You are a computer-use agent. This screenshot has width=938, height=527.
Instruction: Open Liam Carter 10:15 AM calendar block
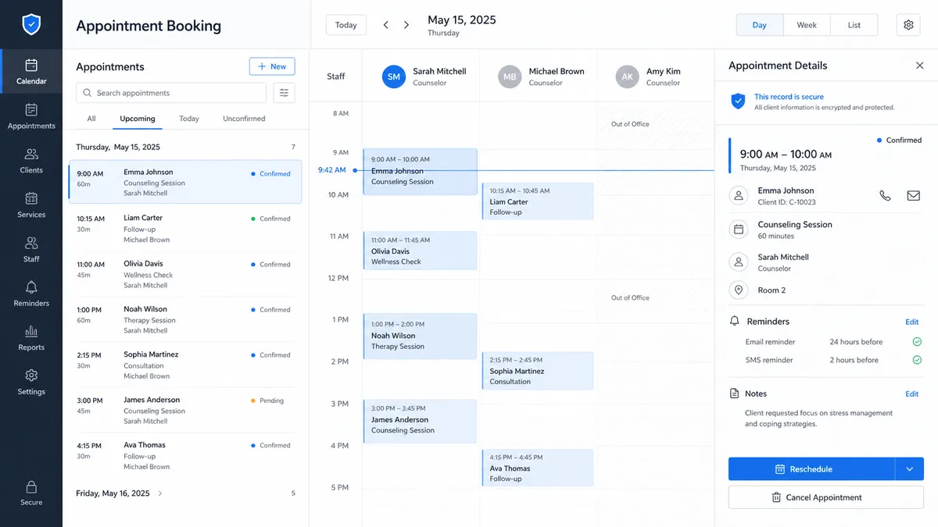point(538,201)
